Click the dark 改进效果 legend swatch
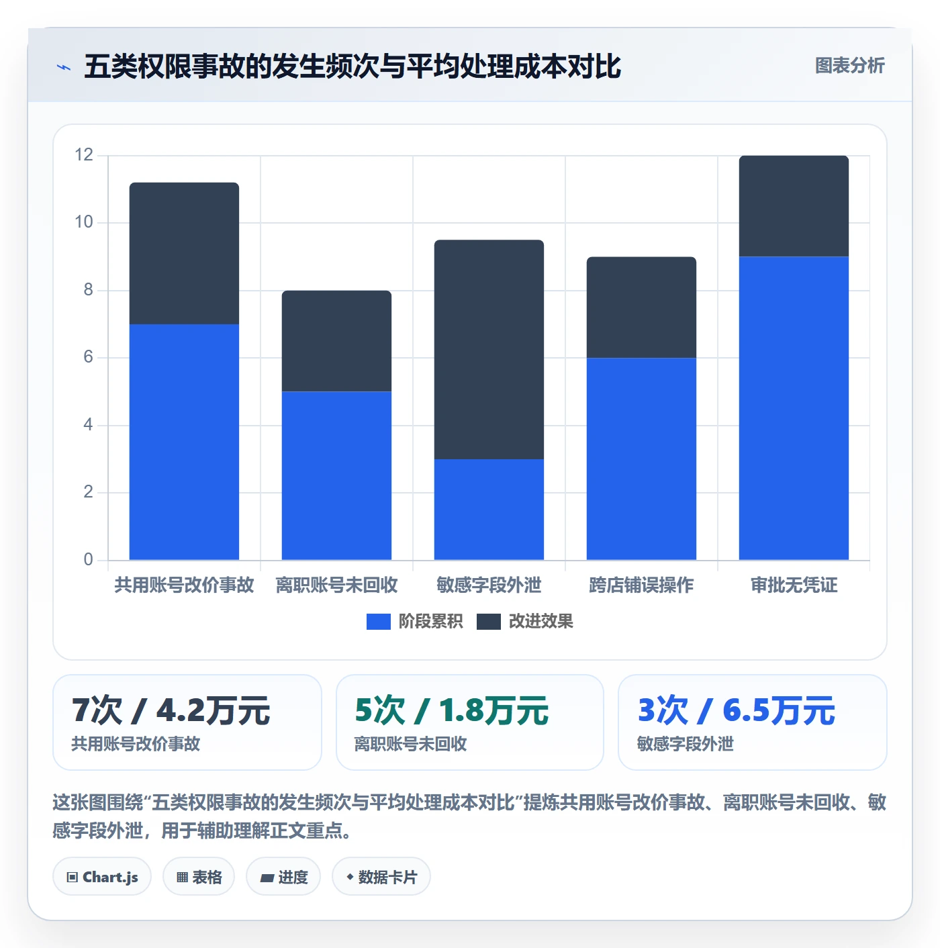 (489, 622)
